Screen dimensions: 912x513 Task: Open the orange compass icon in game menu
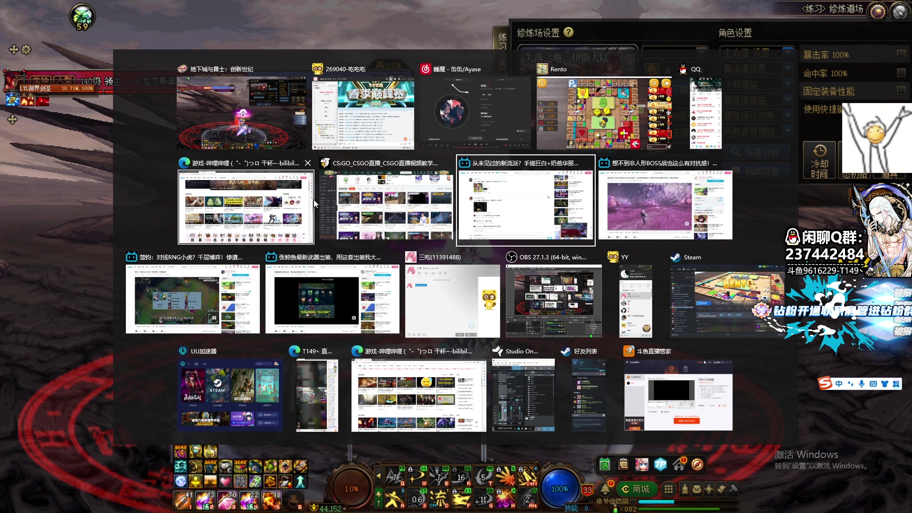697,464
